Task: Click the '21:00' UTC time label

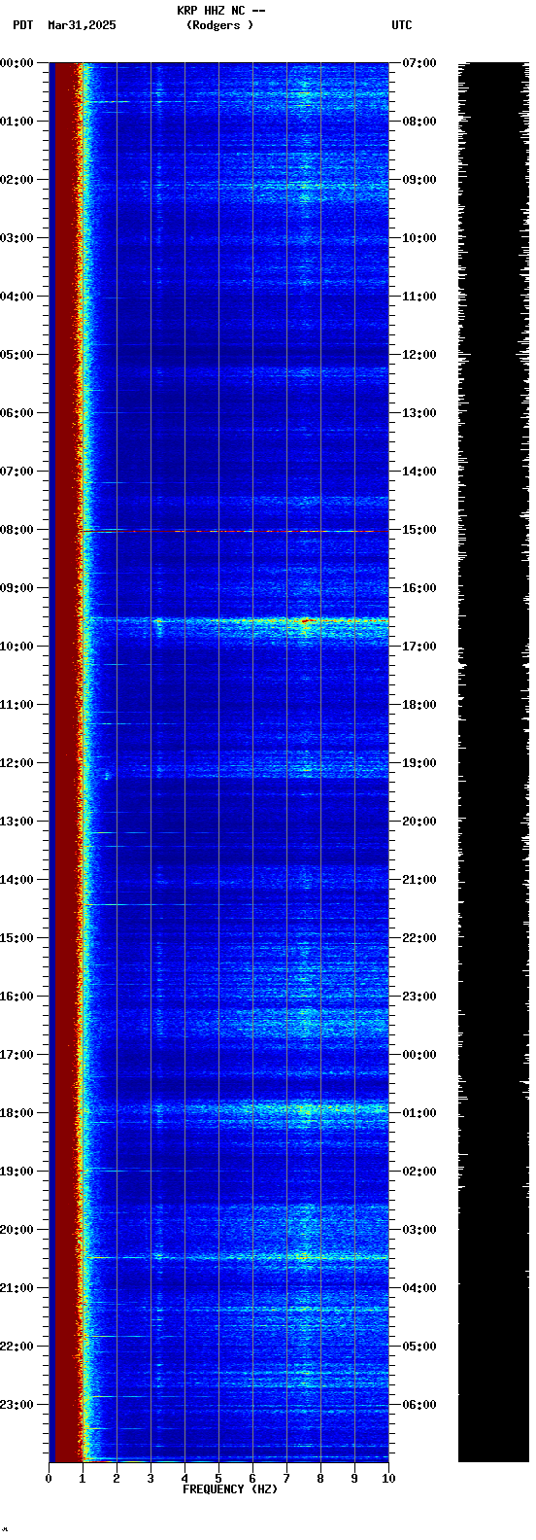Action: tap(419, 880)
